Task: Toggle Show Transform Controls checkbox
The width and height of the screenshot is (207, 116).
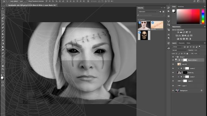Action: 27,1
